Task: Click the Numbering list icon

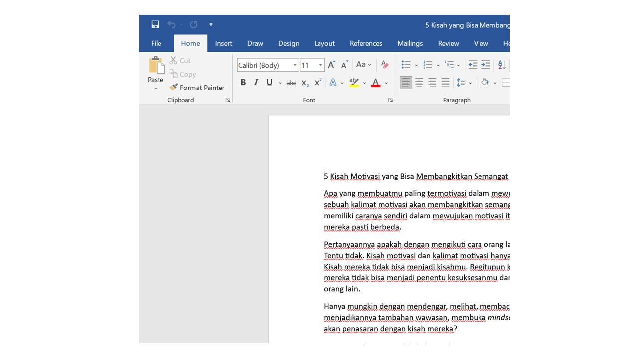Action: [x=428, y=65]
